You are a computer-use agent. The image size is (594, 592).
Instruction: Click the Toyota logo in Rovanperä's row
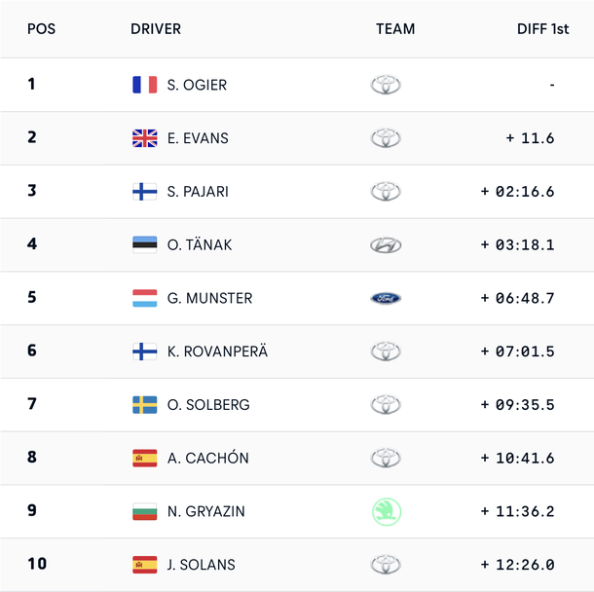click(386, 351)
